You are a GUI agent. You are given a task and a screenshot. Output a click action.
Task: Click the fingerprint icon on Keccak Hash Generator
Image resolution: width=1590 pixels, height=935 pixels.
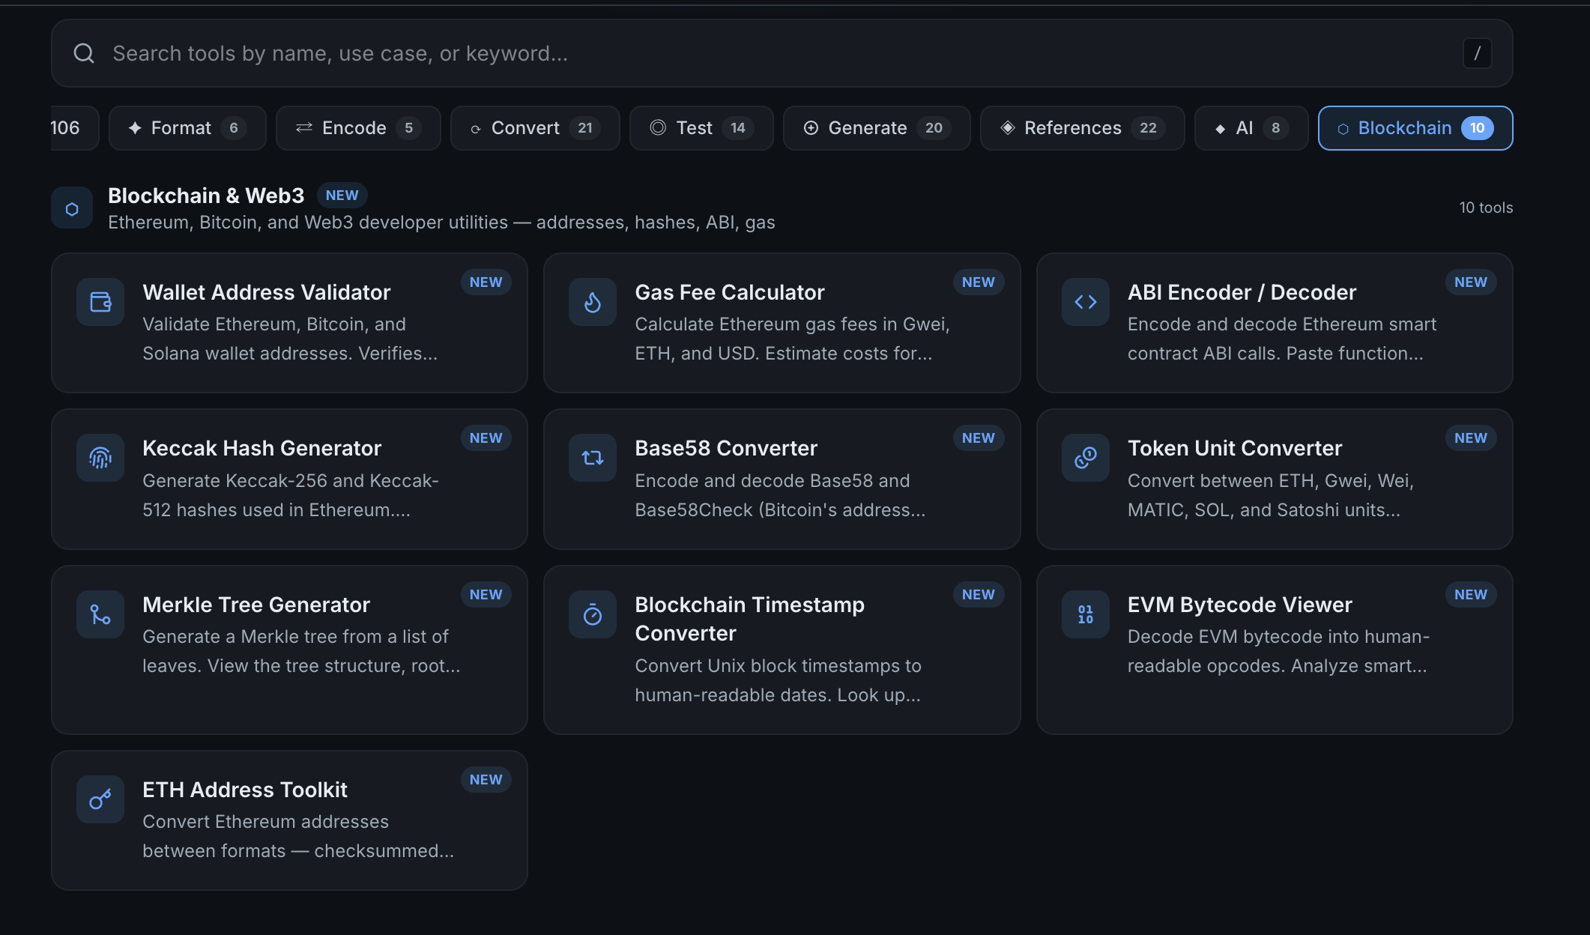(x=100, y=458)
